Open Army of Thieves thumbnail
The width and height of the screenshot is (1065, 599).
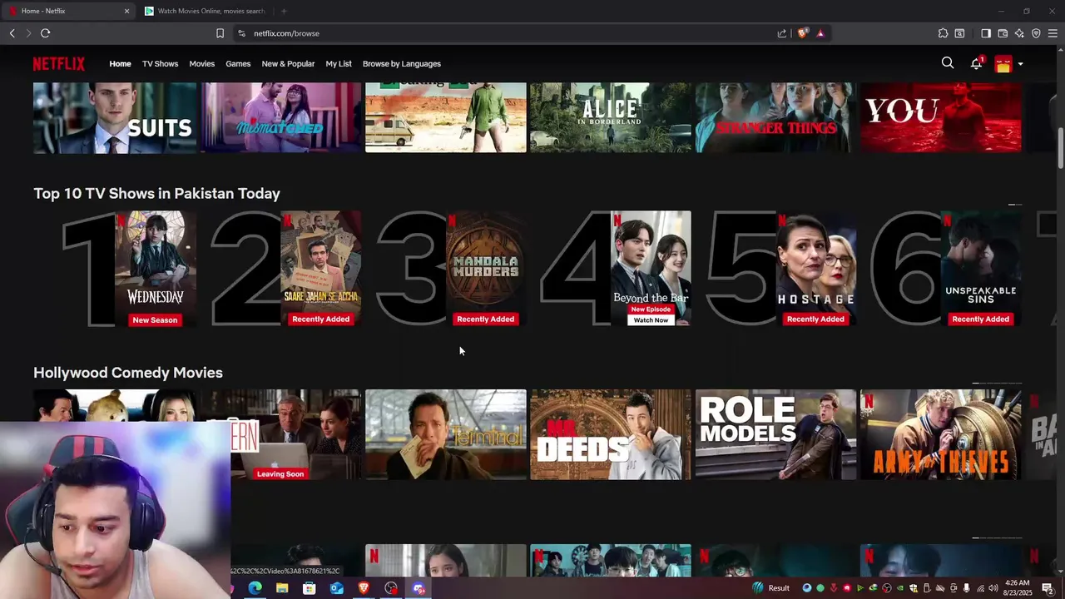tap(941, 434)
